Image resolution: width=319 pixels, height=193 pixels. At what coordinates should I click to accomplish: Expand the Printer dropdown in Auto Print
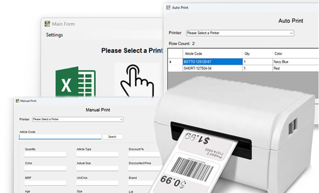tap(240, 33)
